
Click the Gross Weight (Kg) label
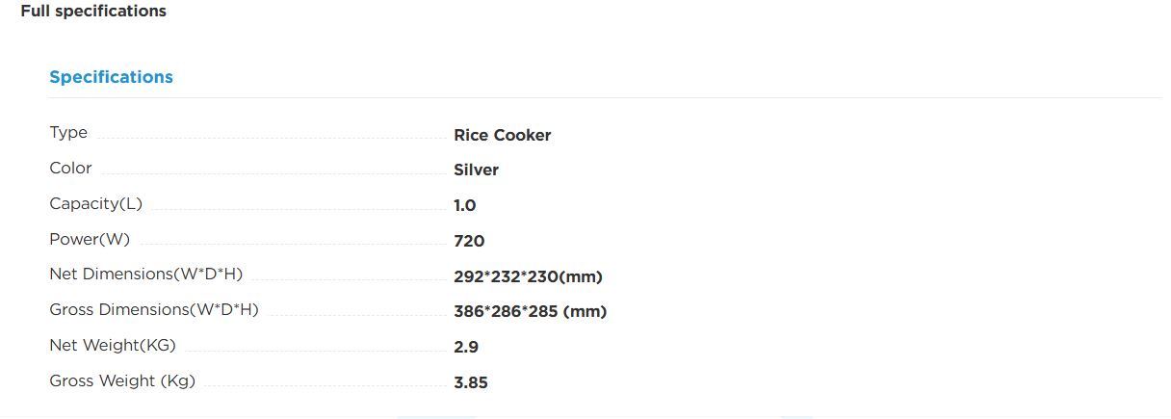pyautogui.click(x=122, y=381)
